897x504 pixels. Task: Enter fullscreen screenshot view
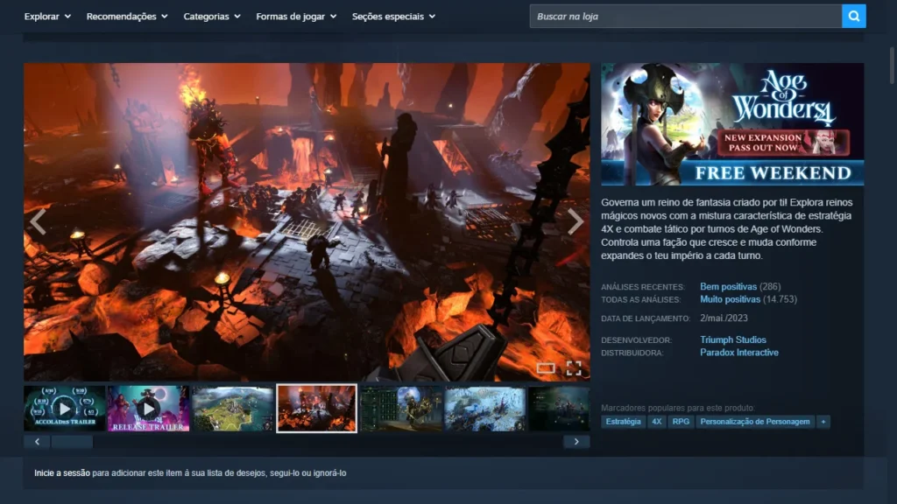[x=574, y=367]
